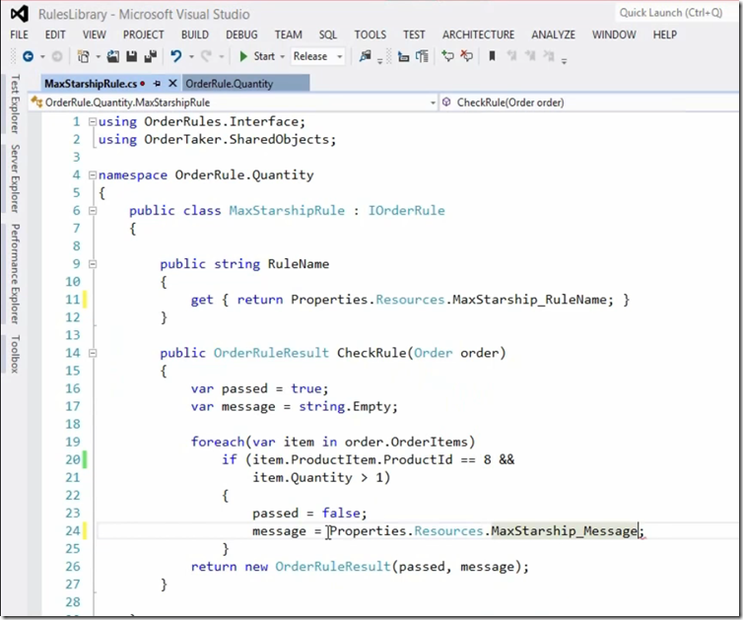Click the green Start debugging arrow
Viewport: 743px width, 620px height.
coord(243,56)
